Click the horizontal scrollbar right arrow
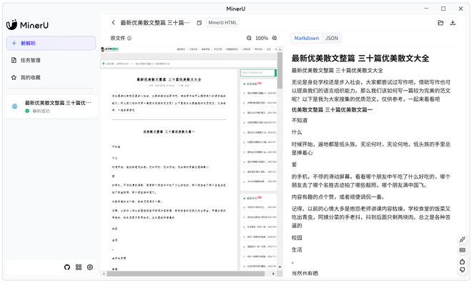Viewport: 472px width, 283px height. point(273,274)
